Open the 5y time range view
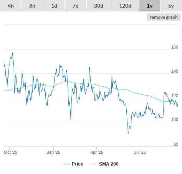 [171, 6]
